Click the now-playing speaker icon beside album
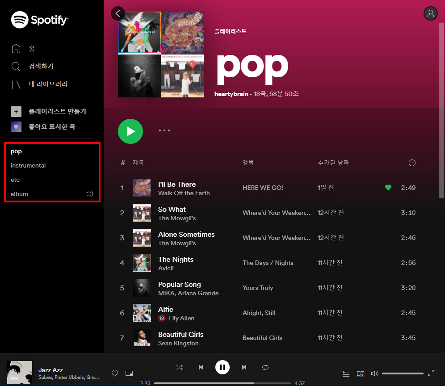Viewport: 445px width, 386px height. 89,194
